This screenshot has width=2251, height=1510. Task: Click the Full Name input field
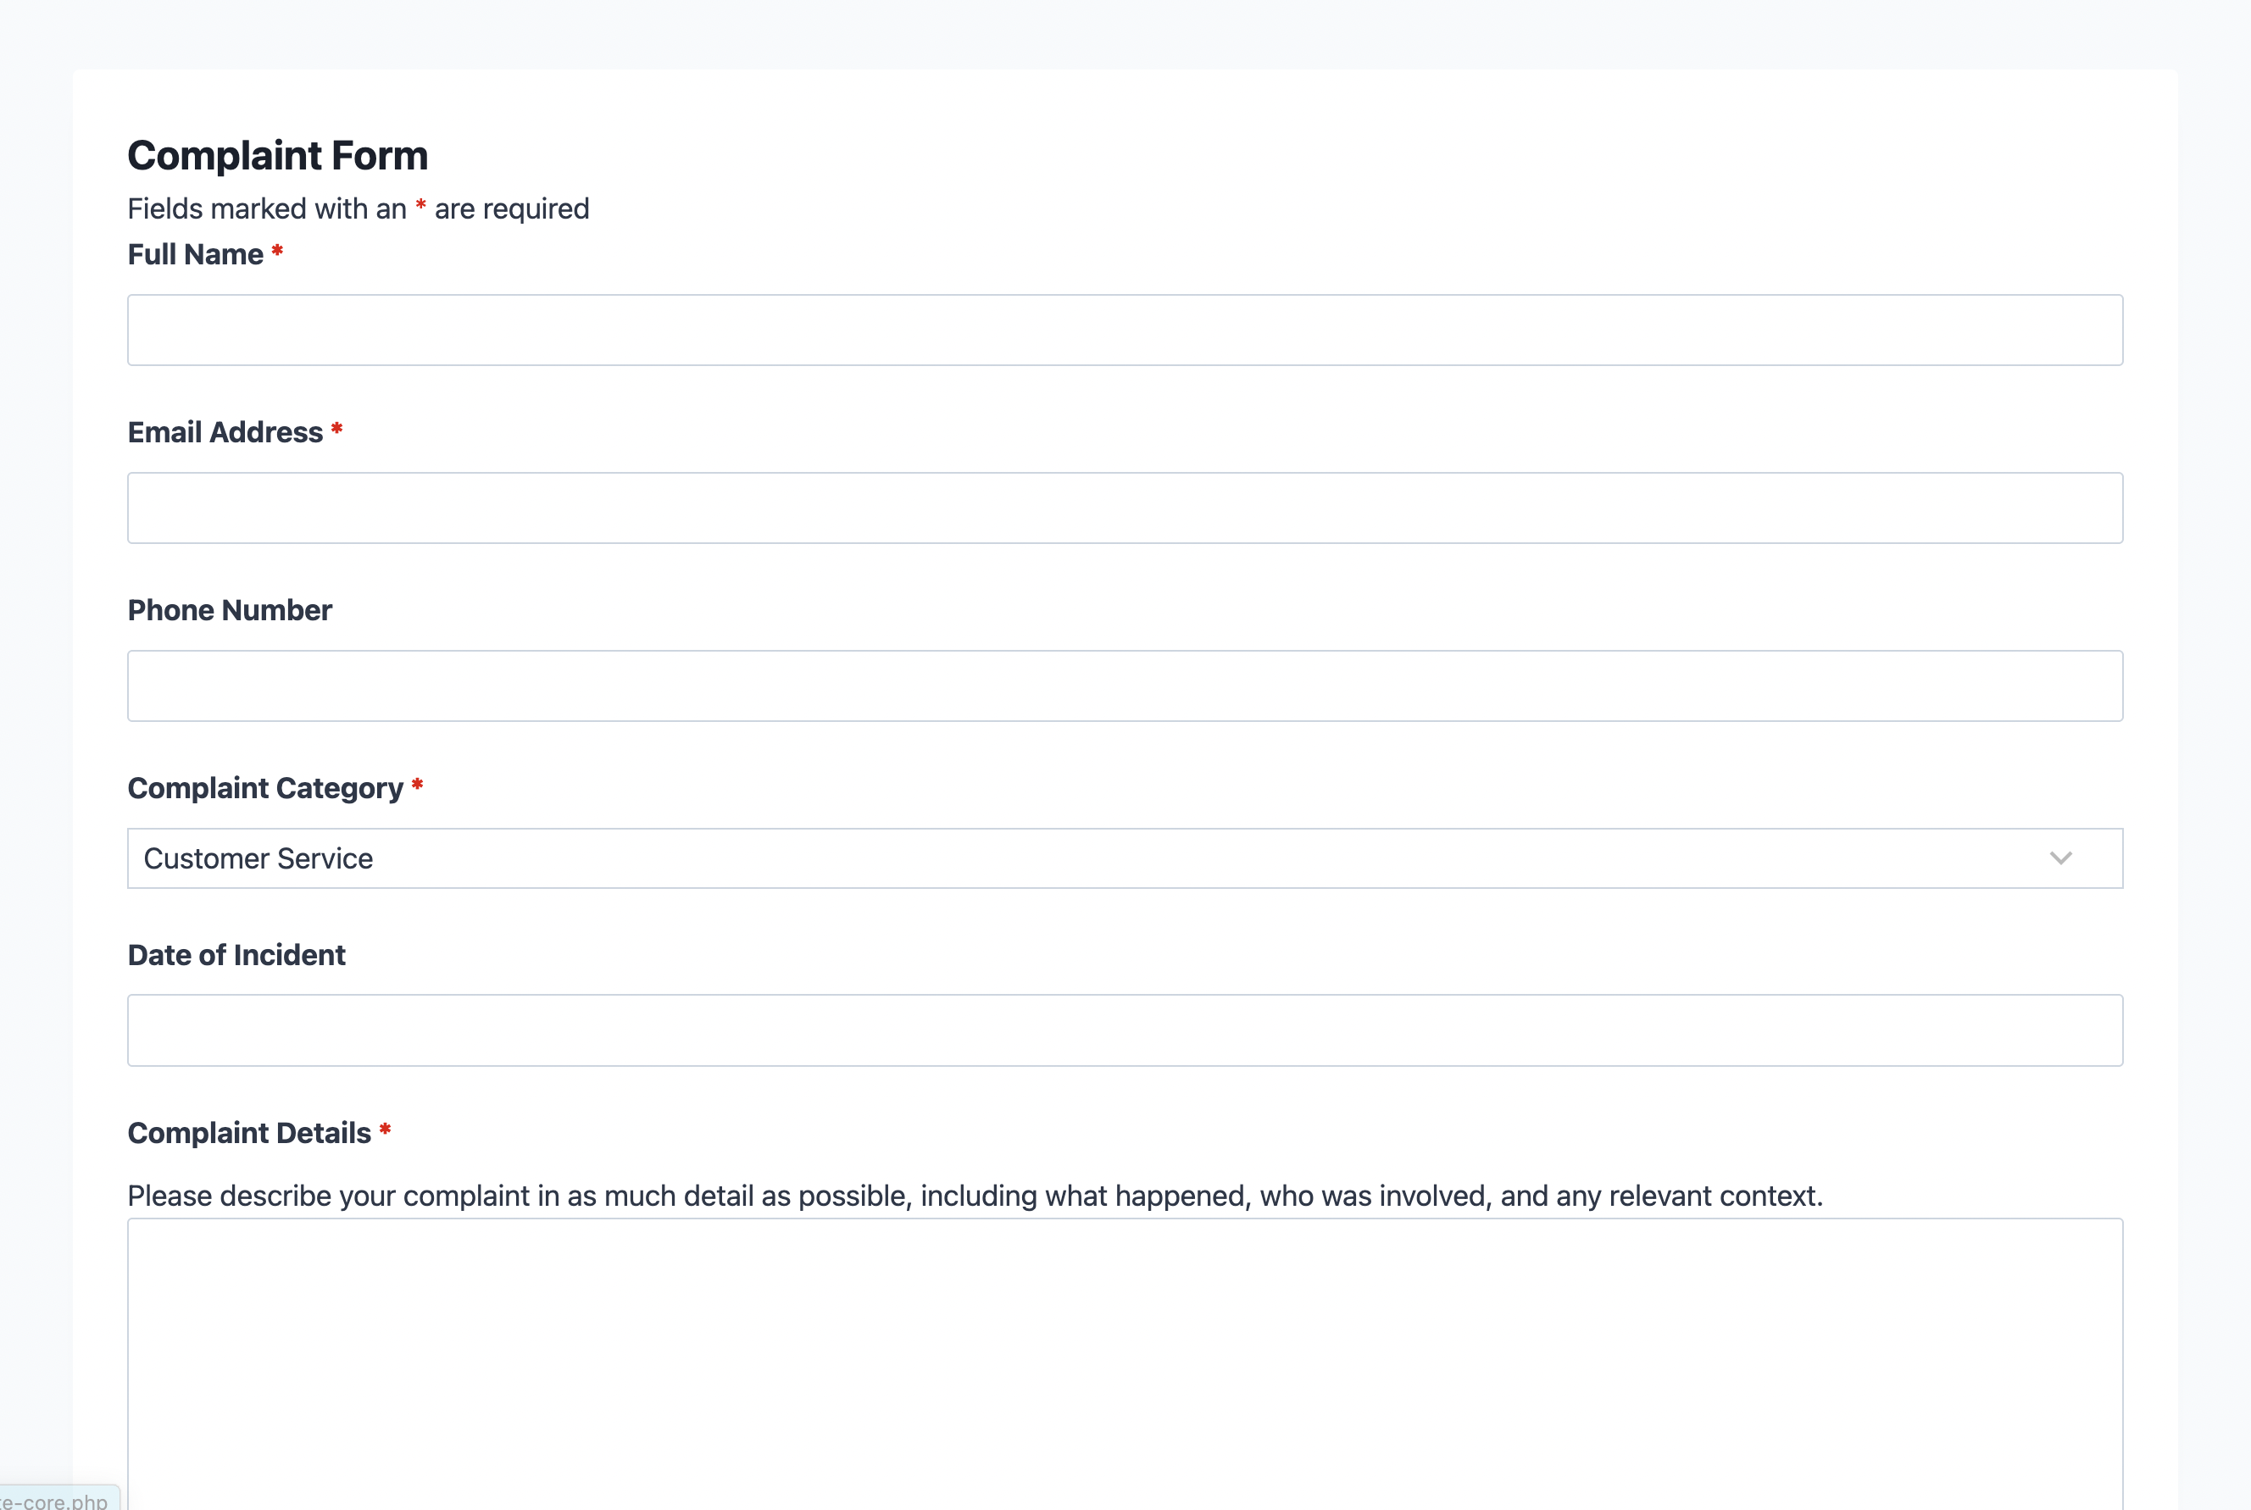[x=1125, y=330]
